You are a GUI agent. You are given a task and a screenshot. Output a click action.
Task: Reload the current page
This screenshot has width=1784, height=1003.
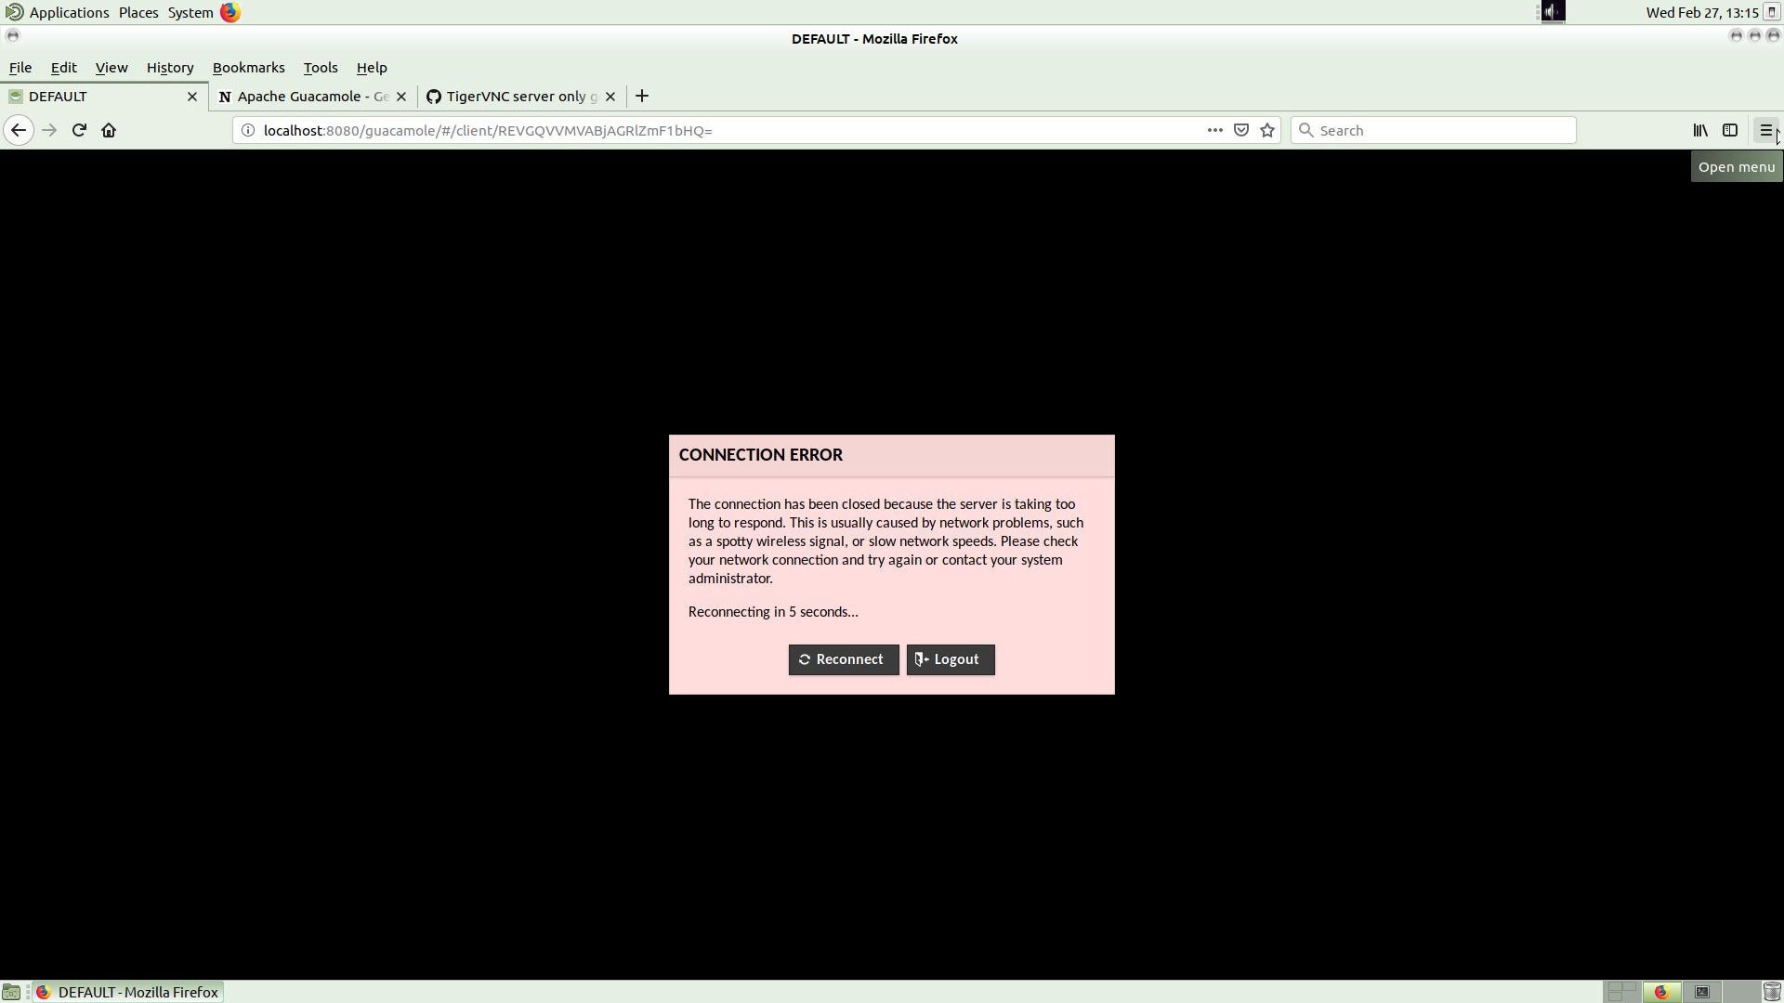(79, 130)
